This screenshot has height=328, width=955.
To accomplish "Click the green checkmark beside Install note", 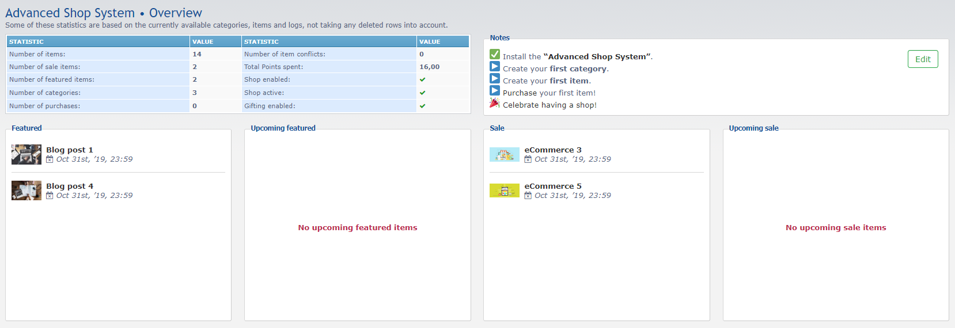I will (495, 54).
